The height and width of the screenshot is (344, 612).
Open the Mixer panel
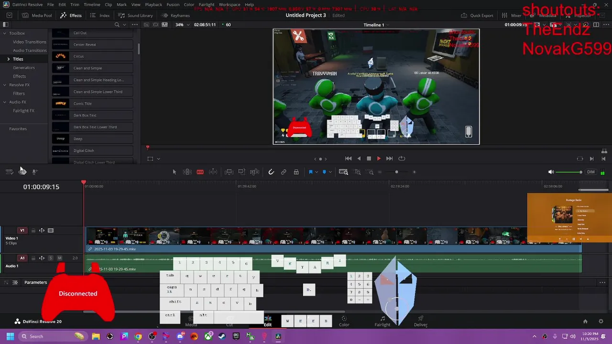(512, 15)
